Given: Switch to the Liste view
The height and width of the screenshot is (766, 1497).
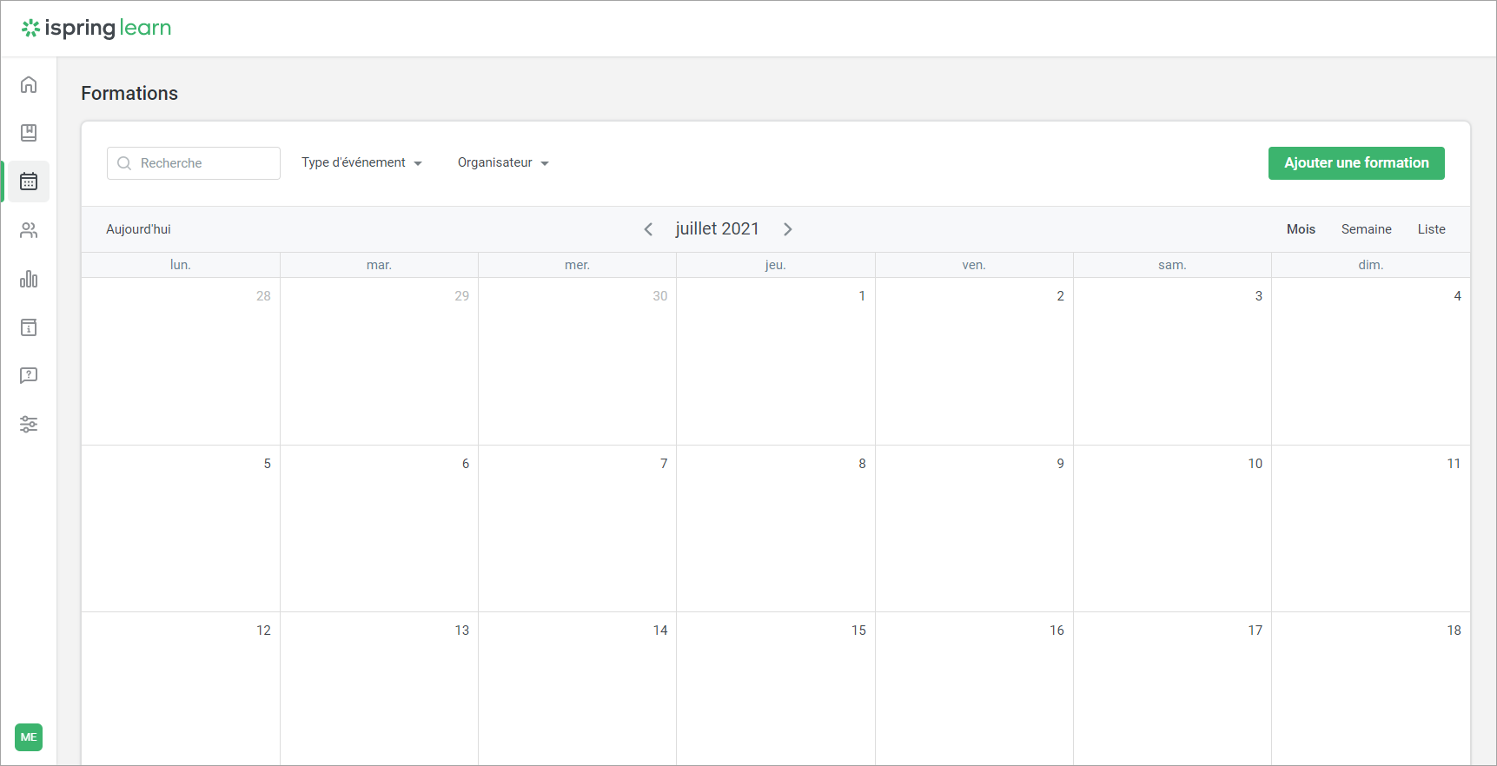Looking at the screenshot, I should (x=1431, y=229).
